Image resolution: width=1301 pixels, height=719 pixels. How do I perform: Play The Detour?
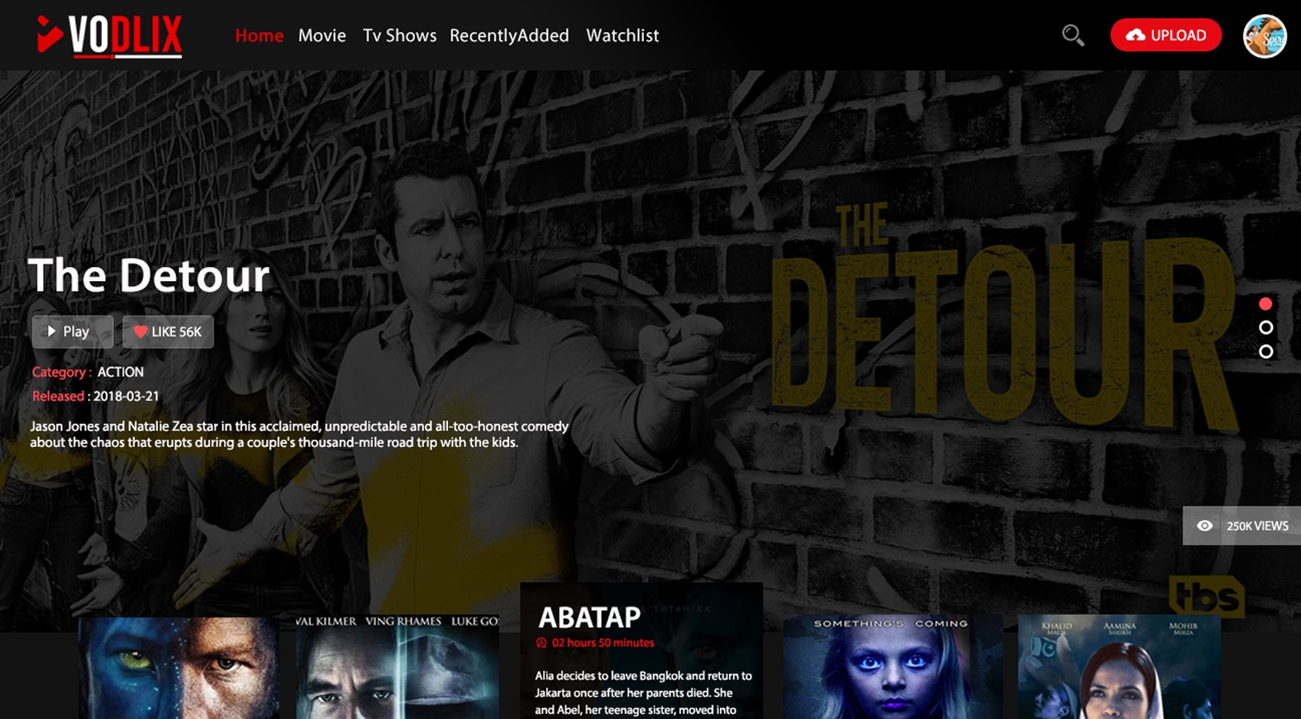click(73, 331)
